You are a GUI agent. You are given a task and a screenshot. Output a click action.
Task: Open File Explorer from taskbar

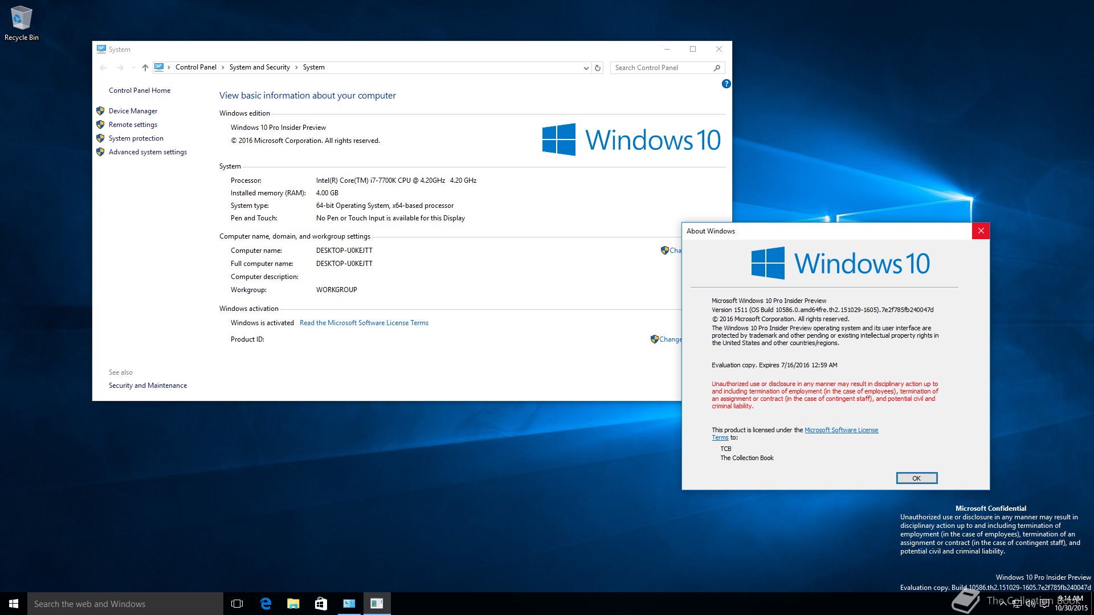click(293, 604)
